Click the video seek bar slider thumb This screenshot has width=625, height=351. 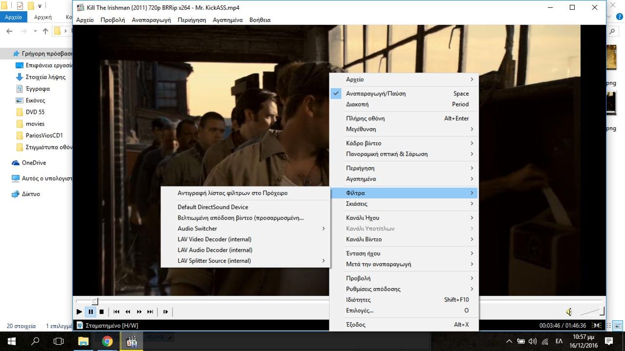click(95, 301)
